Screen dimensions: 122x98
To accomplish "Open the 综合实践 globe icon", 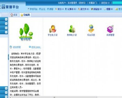I will coord(91,29).
